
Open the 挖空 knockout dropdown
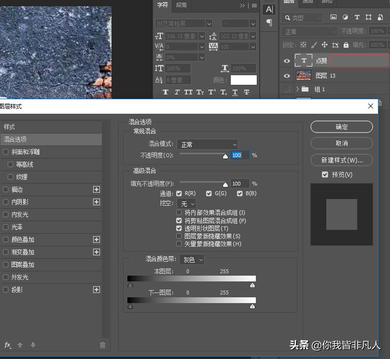point(186,203)
